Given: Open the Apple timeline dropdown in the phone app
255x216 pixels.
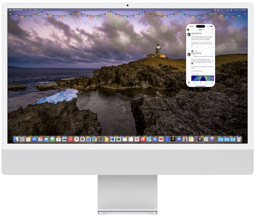Looking at the screenshot, I should [x=201, y=30].
